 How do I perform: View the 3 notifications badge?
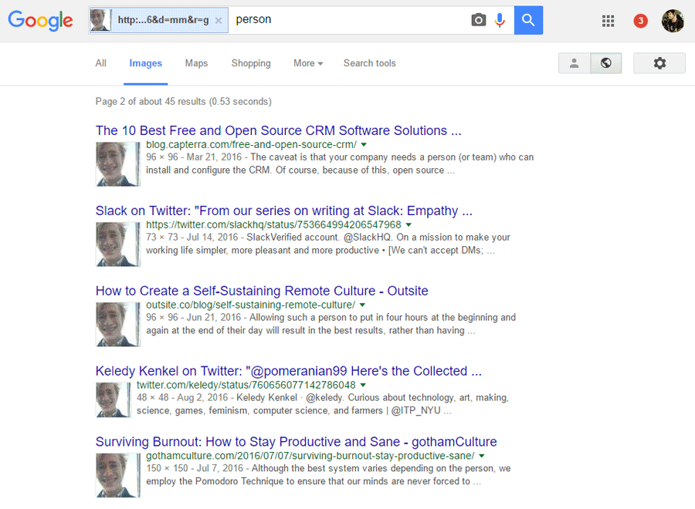click(x=640, y=21)
